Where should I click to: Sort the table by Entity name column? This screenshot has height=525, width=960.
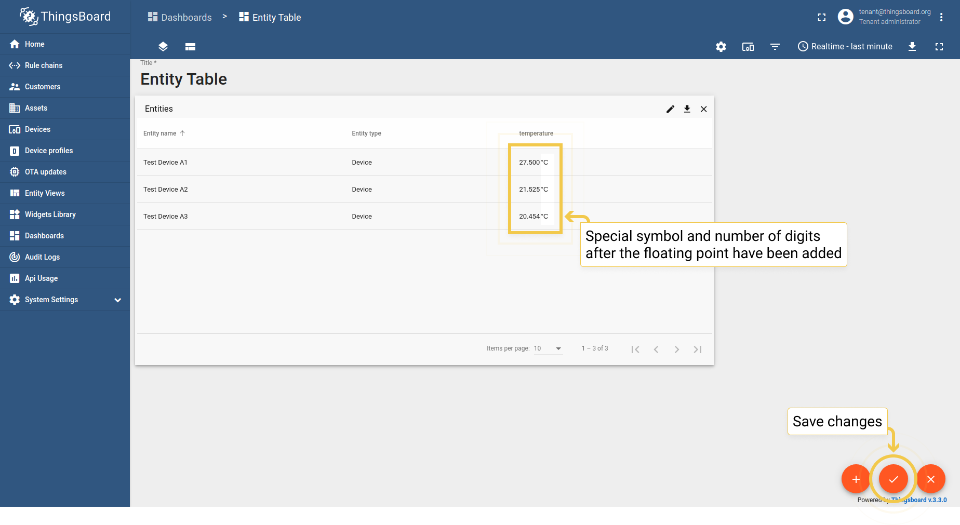(x=160, y=133)
